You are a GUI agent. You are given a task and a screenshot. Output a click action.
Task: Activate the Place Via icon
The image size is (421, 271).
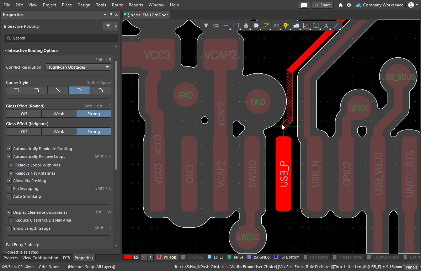(286, 26)
